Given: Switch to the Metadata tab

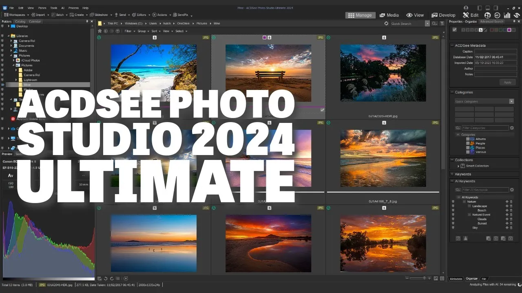Looking at the screenshot, I should tap(456, 279).
